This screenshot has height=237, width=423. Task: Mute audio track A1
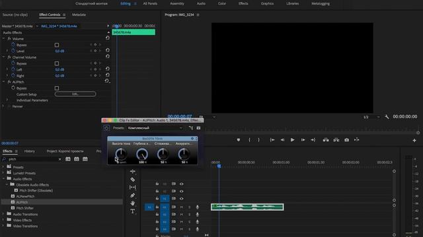(x=181, y=207)
